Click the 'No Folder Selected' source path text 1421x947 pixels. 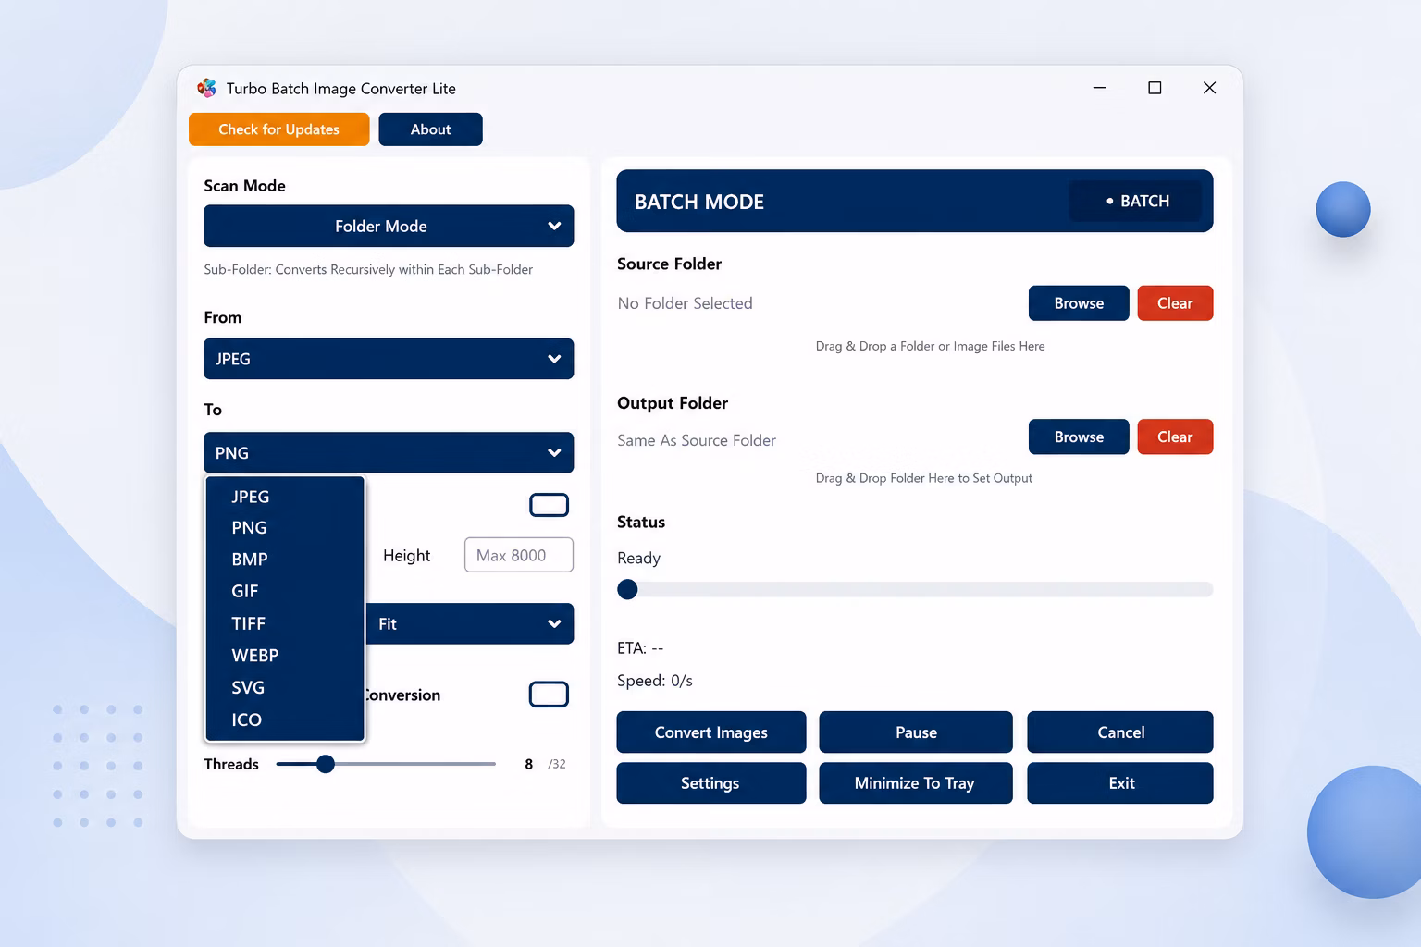[685, 303]
